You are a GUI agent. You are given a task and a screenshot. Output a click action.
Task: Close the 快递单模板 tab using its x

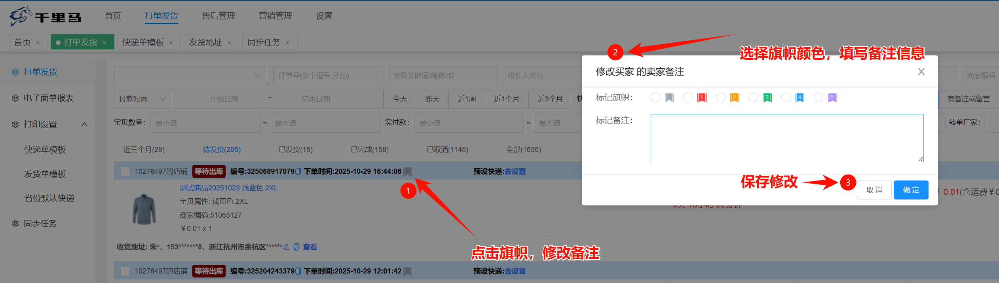tap(171, 43)
